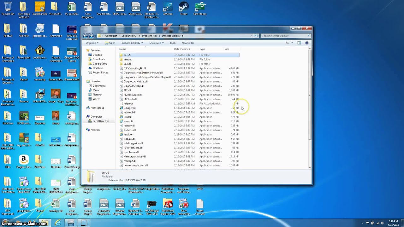
Task: Open the Include in library dropdown
Action: pos(132,43)
